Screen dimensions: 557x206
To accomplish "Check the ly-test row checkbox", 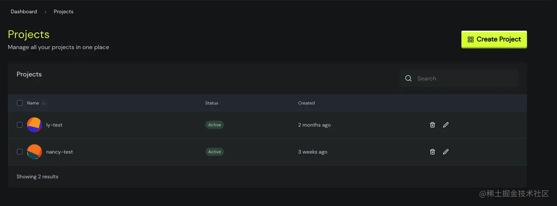I will click(x=20, y=125).
